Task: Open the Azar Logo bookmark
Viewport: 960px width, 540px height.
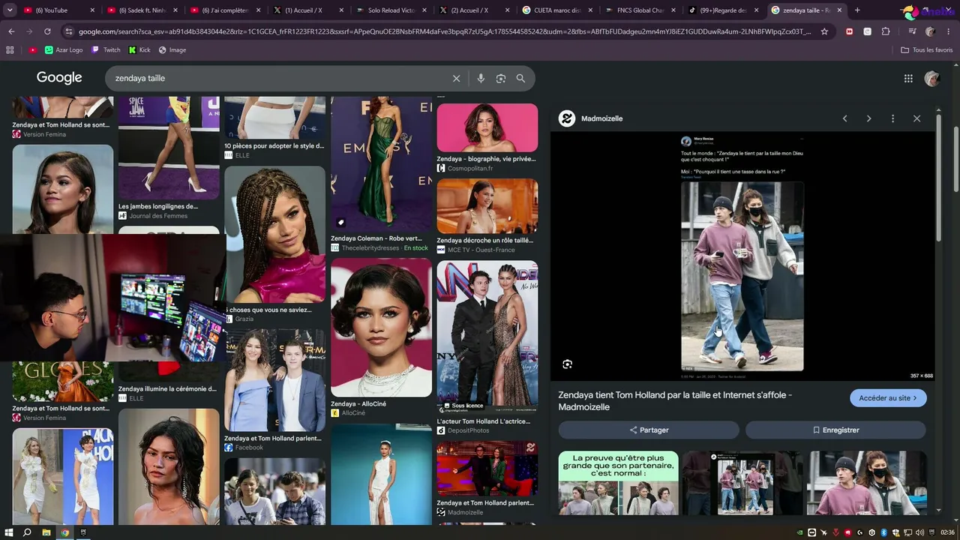Action: [x=64, y=49]
